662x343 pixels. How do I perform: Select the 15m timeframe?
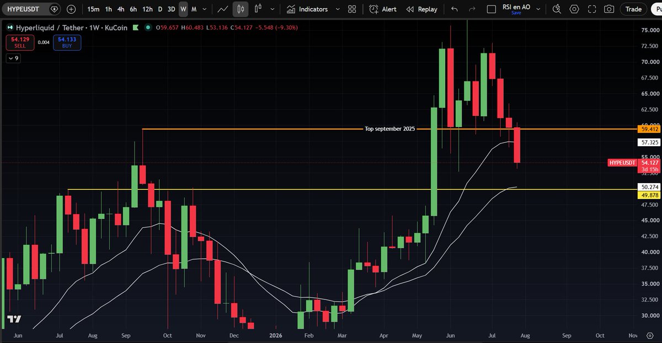click(x=93, y=9)
